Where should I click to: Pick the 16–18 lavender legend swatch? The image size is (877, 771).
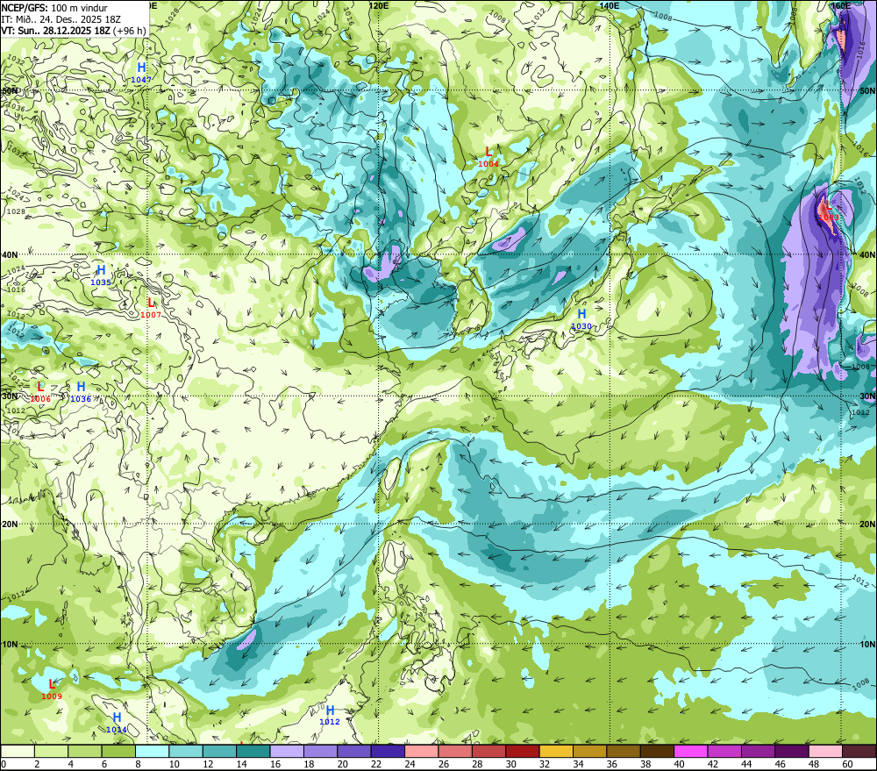287,752
